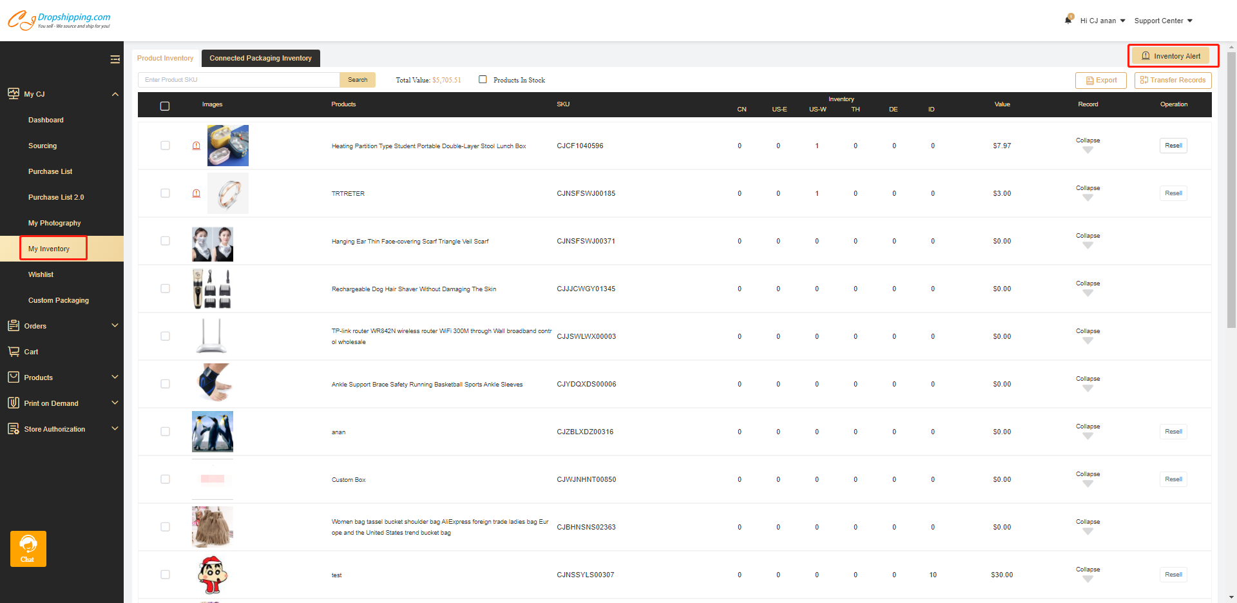Viewport: 1237px width, 603px height.
Task: Open the Hi CJ anan account dropdown
Action: 1102,21
